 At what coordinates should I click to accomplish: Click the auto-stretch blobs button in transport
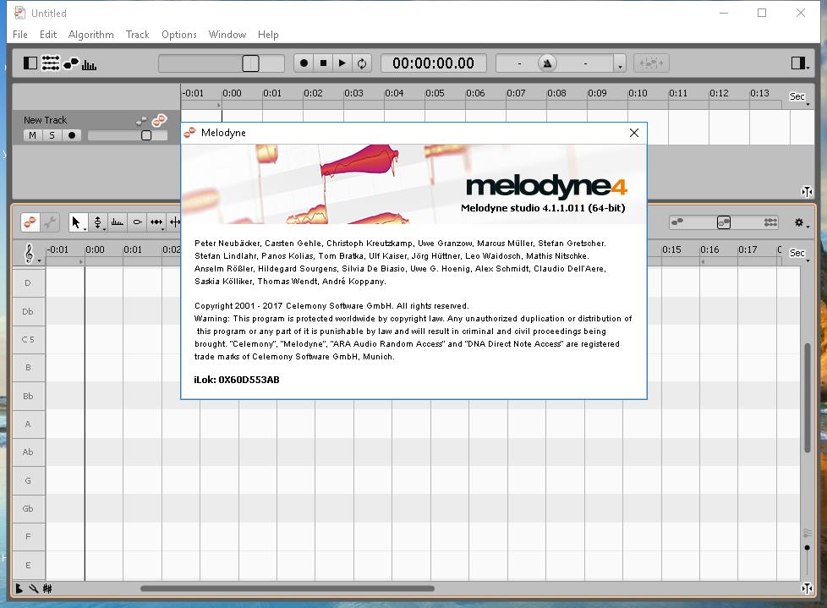651,63
